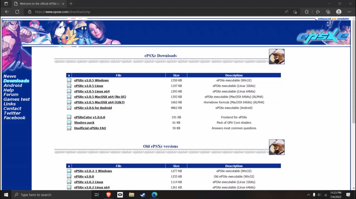356x199 pixels.
Task: Open Twitter link in sidebar
Action: (x=12, y=113)
